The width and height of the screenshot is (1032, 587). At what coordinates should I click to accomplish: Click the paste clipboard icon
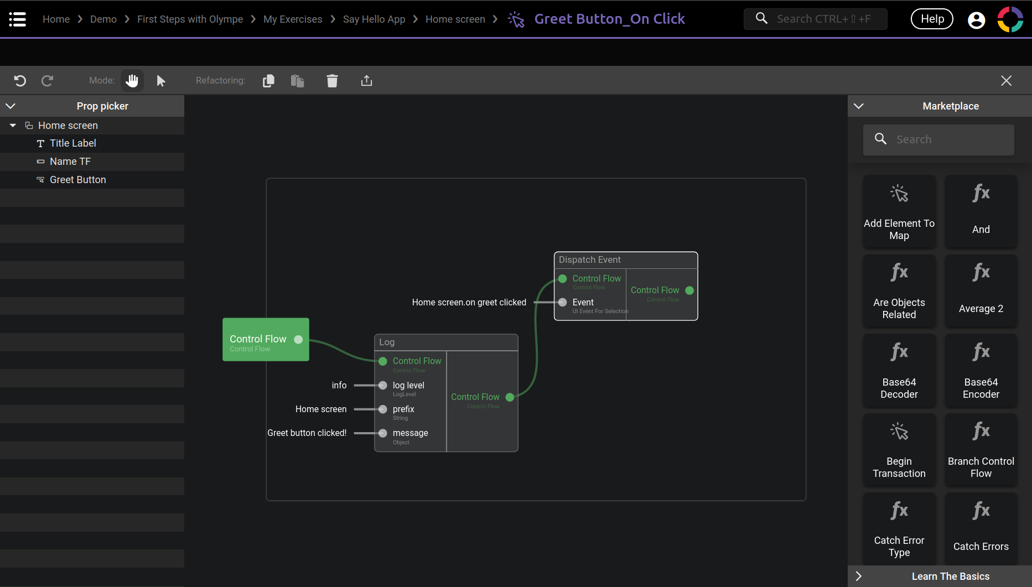(x=298, y=81)
